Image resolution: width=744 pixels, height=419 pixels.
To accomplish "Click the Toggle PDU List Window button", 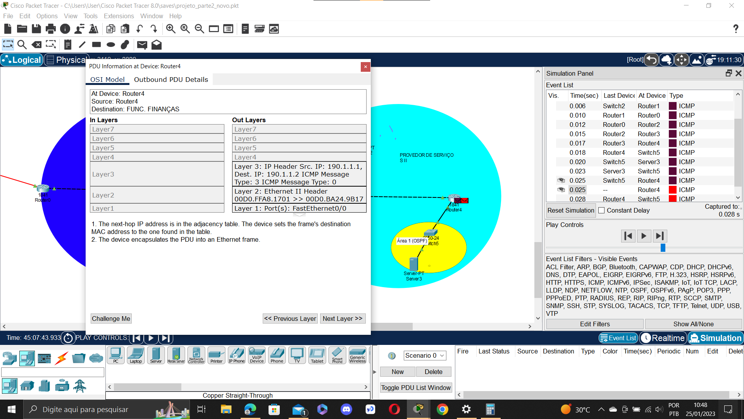I will 415,387.
